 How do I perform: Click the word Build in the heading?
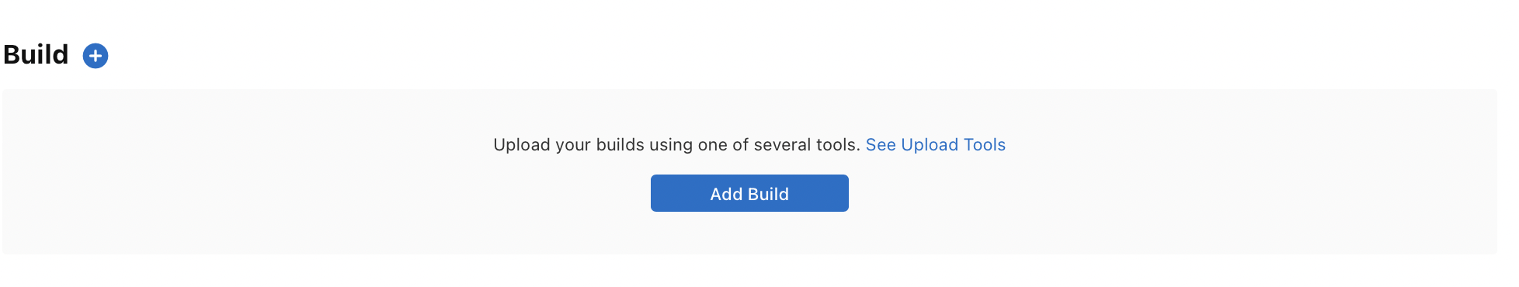click(x=36, y=55)
